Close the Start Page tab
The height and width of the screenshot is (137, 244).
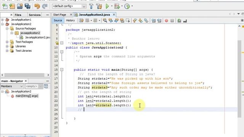(71, 14)
